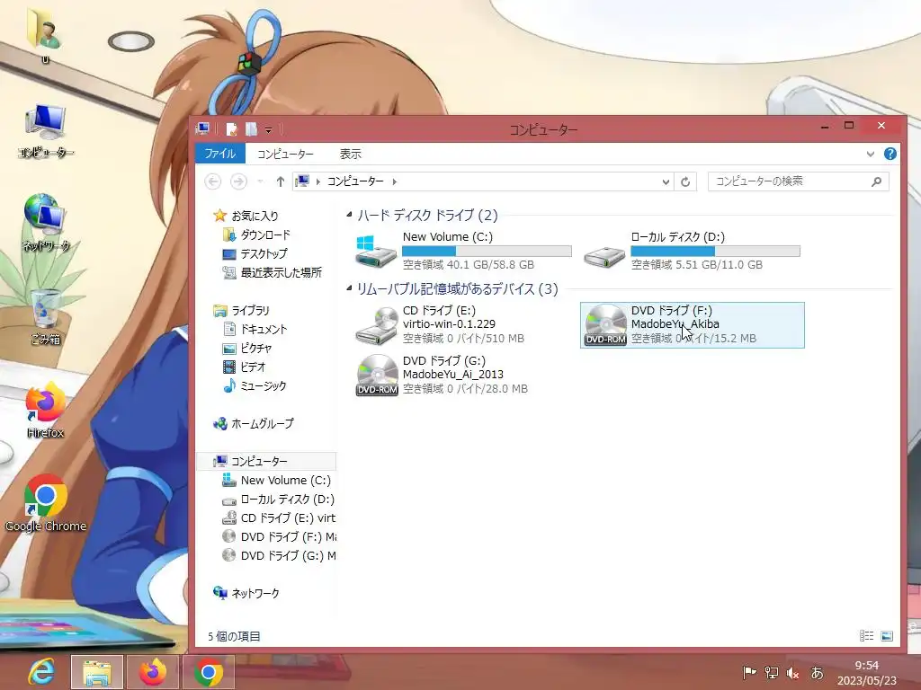Select the New Volume (C:) drive icon
Image resolution: width=921 pixels, height=690 pixels.
click(x=375, y=251)
